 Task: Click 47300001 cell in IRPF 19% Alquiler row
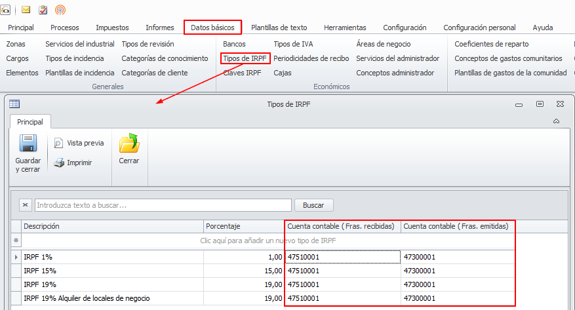(458, 298)
